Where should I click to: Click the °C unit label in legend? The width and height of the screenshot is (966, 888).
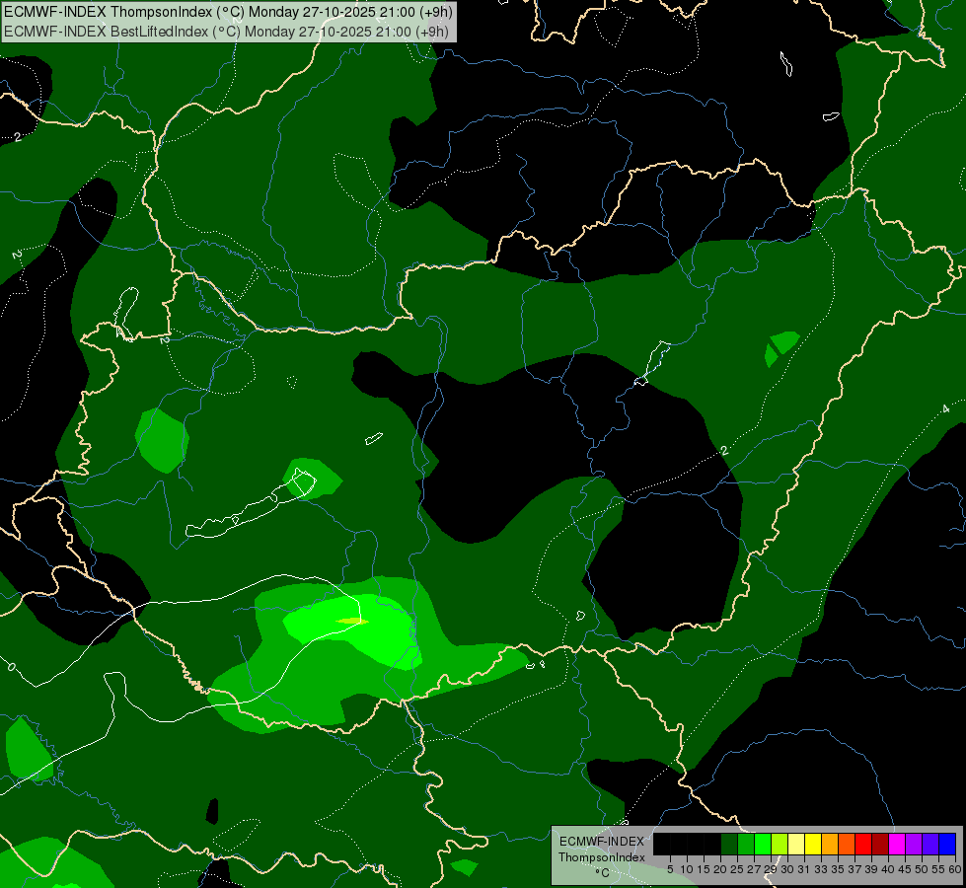(603, 873)
